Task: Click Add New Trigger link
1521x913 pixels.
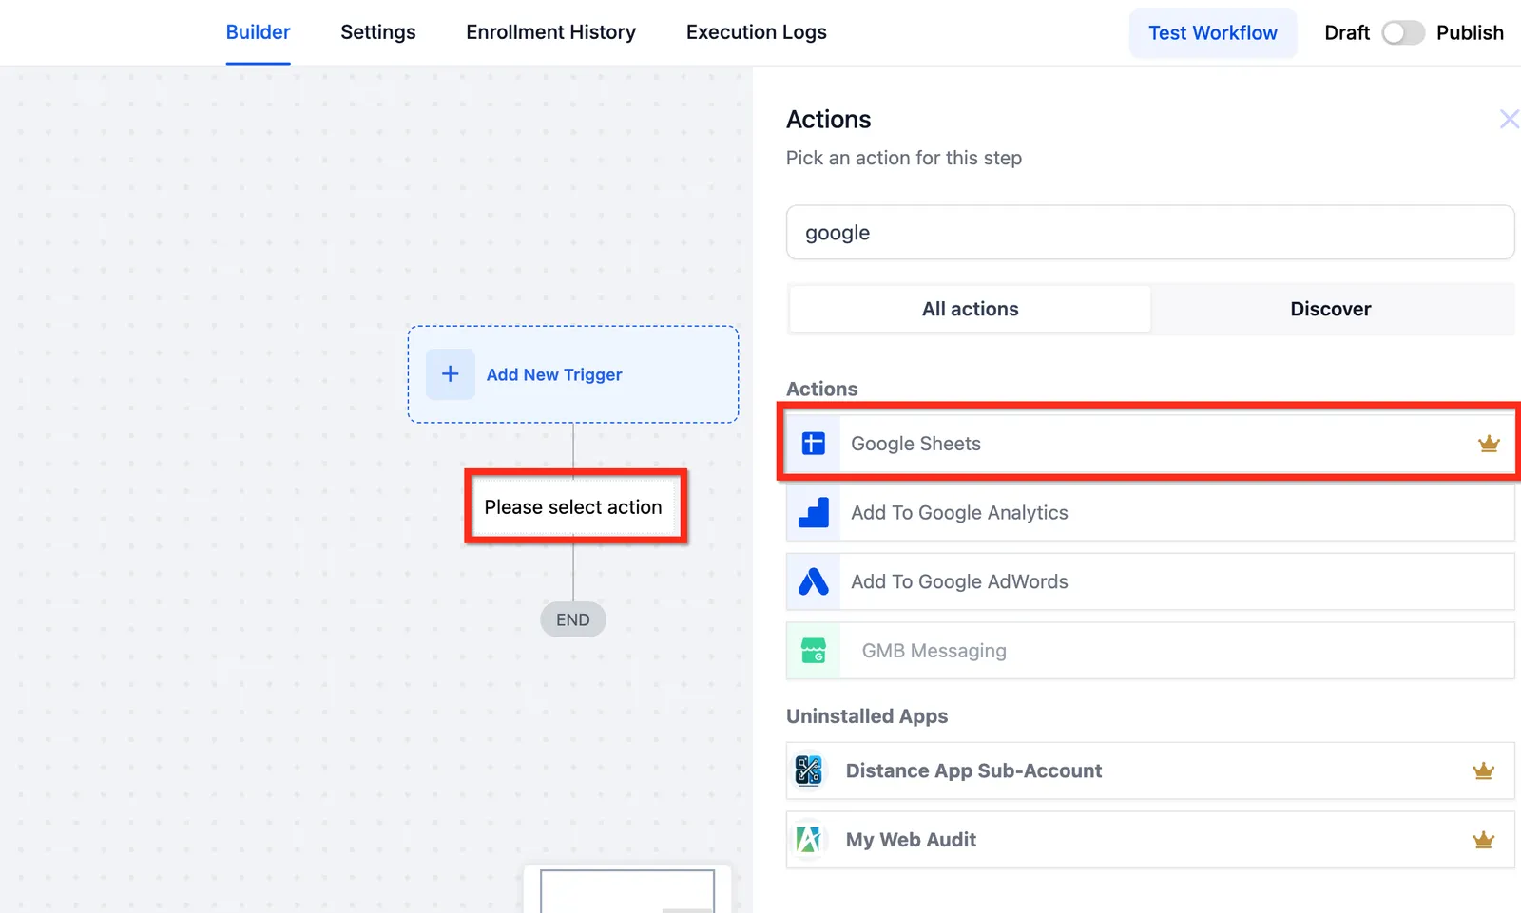Action: [554, 374]
